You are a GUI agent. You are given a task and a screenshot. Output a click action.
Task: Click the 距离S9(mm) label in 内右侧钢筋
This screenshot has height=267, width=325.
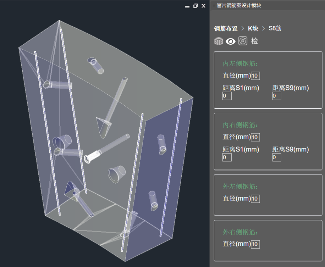(291, 149)
